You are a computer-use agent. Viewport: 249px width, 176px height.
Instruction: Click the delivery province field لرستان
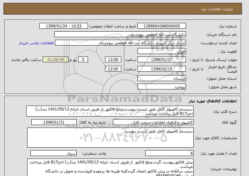point(162,78)
